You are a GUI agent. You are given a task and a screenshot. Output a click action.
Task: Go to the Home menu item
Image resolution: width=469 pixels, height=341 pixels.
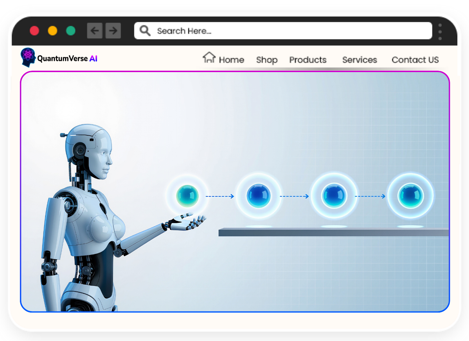[x=231, y=60]
